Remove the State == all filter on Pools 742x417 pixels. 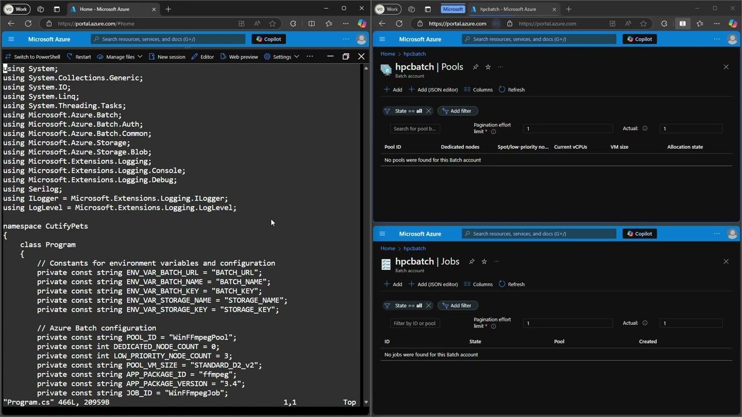click(x=428, y=111)
